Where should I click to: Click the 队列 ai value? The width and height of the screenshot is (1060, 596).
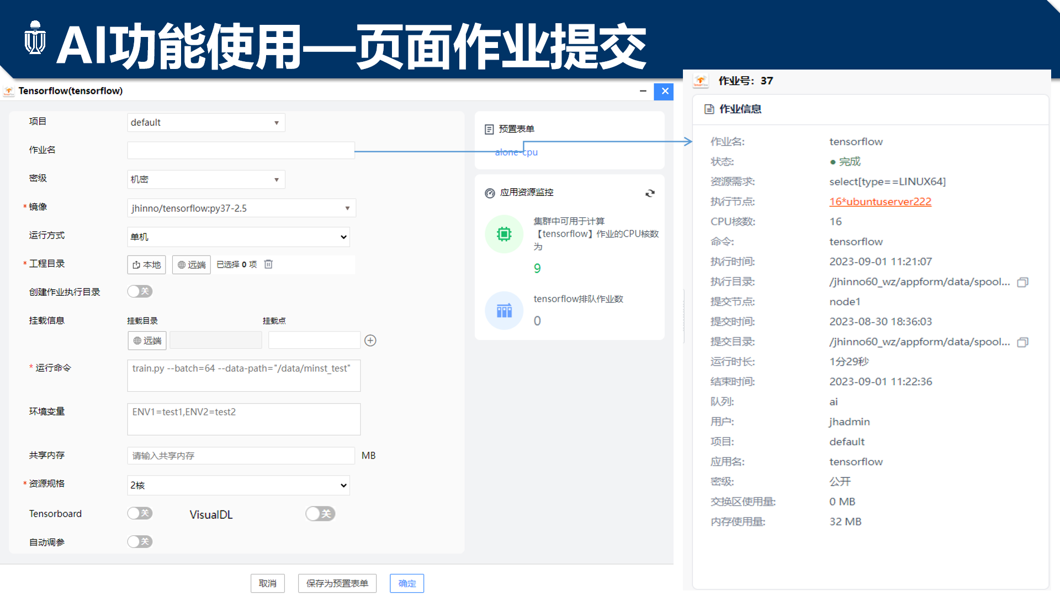click(834, 402)
